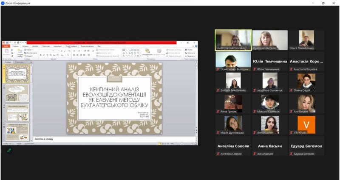The height and width of the screenshot is (180, 340).
Task: Click the notes field 'Заметки к слайду'
Action: pos(114,139)
